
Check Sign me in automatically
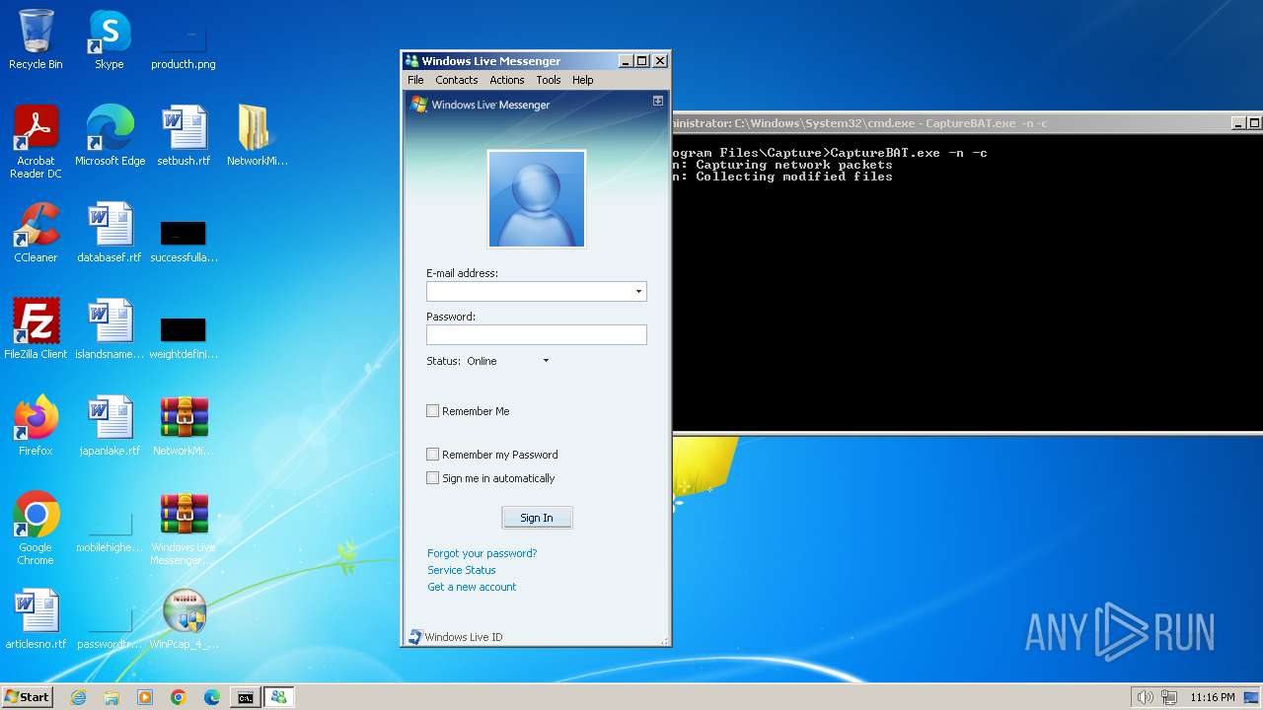click(432, 478)
